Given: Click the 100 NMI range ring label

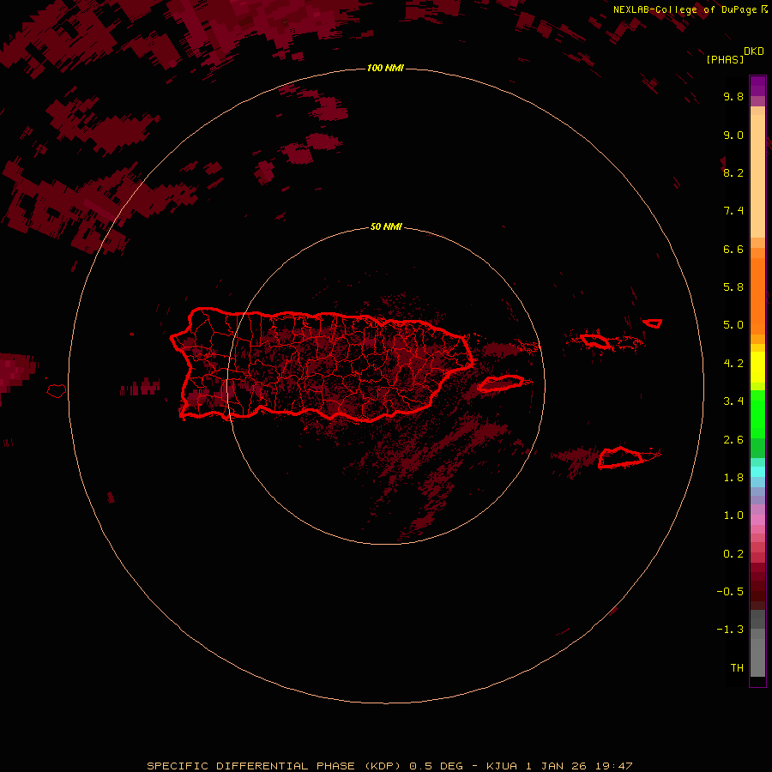Looking at the screenshot, I should 385,68.
